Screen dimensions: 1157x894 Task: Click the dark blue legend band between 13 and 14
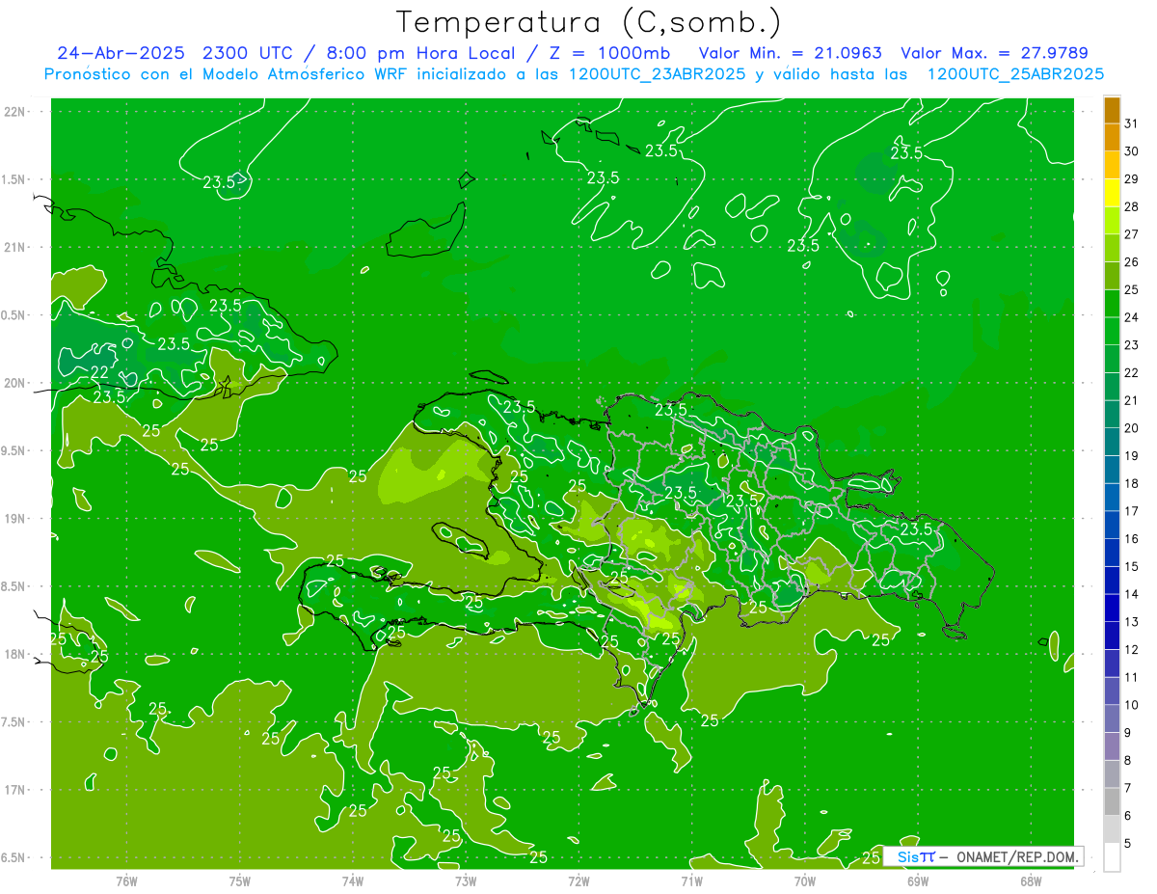point(1112,608)
